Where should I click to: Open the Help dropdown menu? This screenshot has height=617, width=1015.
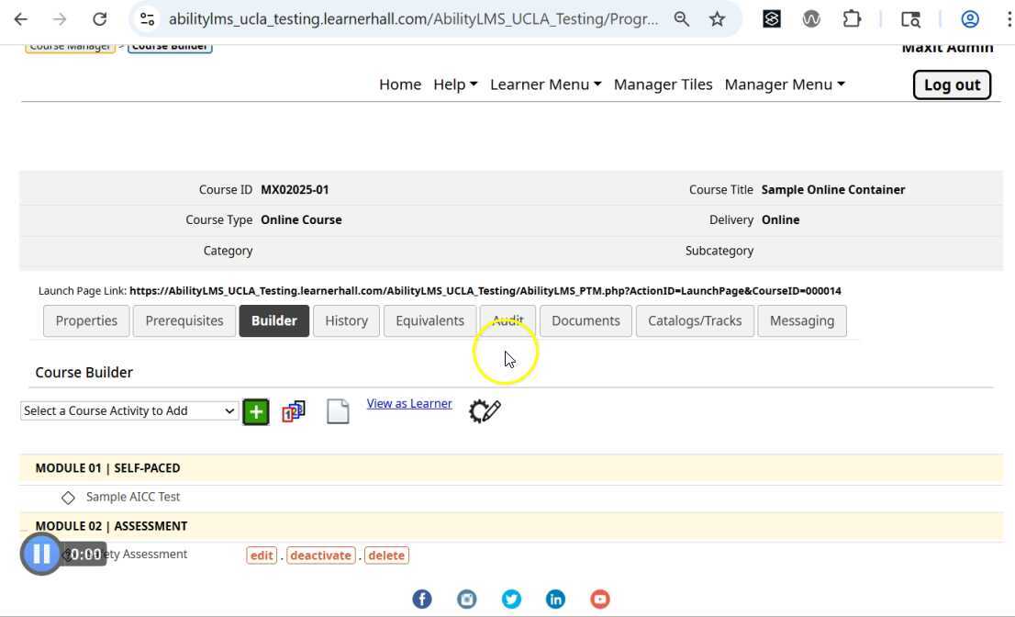tap(455, 84)
